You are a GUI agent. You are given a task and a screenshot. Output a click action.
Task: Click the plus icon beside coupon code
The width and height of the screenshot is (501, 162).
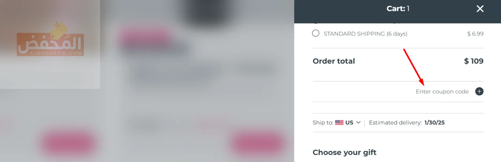(x=479, y=91)
